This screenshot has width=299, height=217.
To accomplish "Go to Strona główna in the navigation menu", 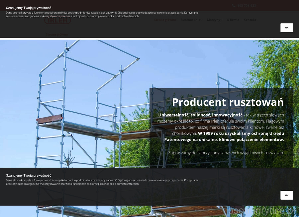I will 165,20.
